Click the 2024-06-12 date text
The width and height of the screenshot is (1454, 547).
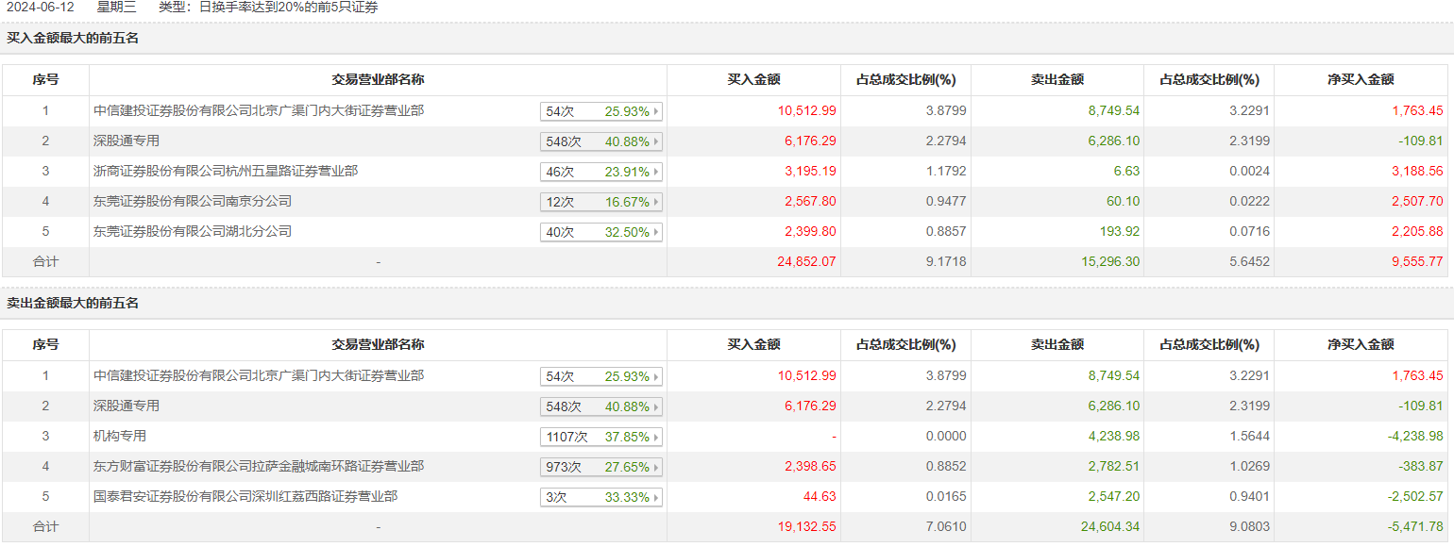[42, 8]
